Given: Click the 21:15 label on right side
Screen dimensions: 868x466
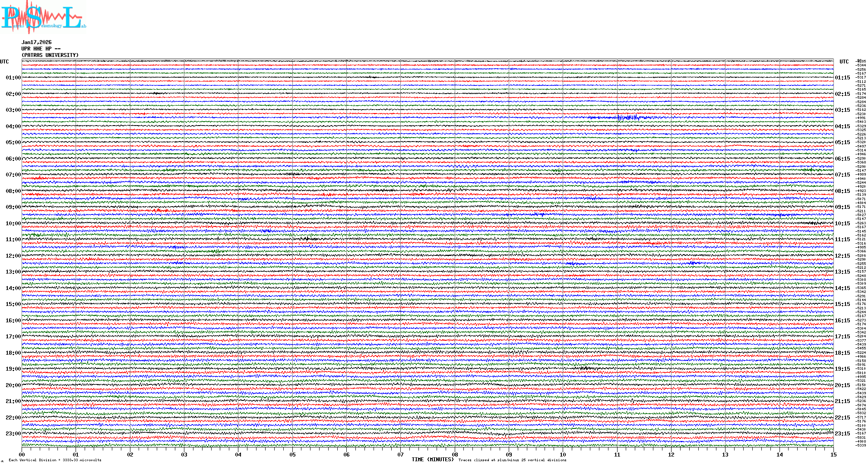Looking at the screenshot, I should tap(842, 401).
